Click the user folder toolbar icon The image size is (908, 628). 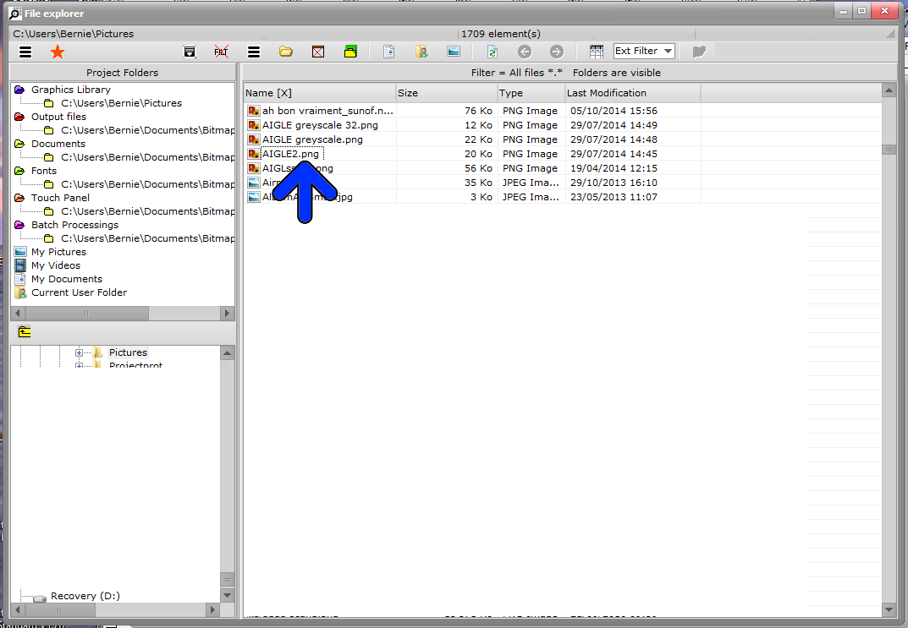[x=421, y=52]
